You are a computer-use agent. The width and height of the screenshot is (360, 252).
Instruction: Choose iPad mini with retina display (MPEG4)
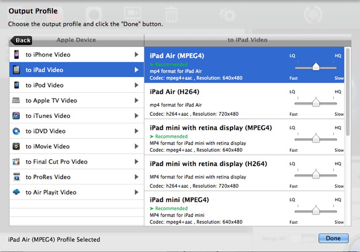tap(244, 137)
